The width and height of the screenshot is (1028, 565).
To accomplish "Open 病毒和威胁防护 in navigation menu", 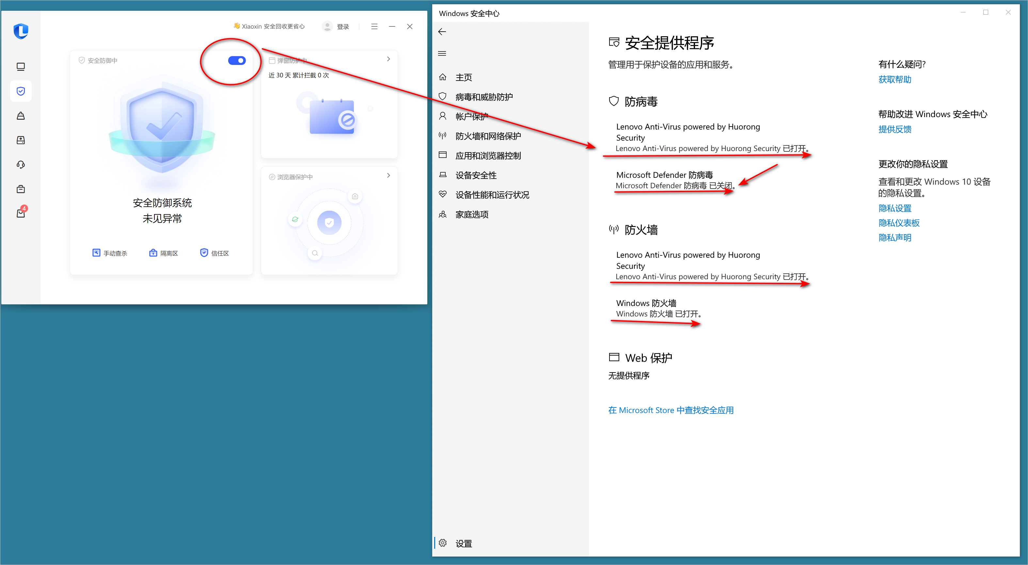I will click(484, 97).
